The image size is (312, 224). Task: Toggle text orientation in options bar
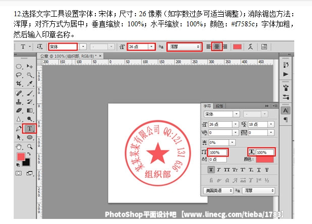point(40,47)
